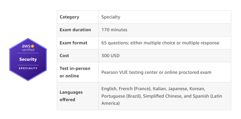Click the Pearson VUE testing center text
Image resolution: width=241 pixels, height=119 pixels.
tap(130, 72)
